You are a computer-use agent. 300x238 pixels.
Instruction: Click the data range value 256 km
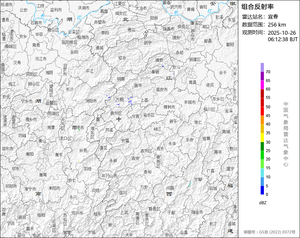[277, 25]
